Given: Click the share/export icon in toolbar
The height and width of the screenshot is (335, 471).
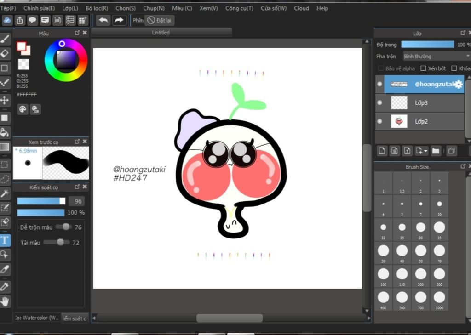Looking at the screenshot, I should (20, 20).
